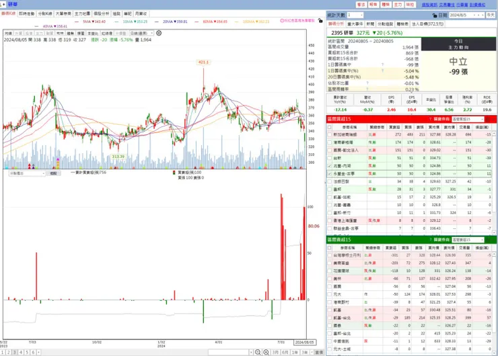Viewport: 498px width, 356px height.
Task: Open 行事曆 link in top bar
Action: pos(462,5)
